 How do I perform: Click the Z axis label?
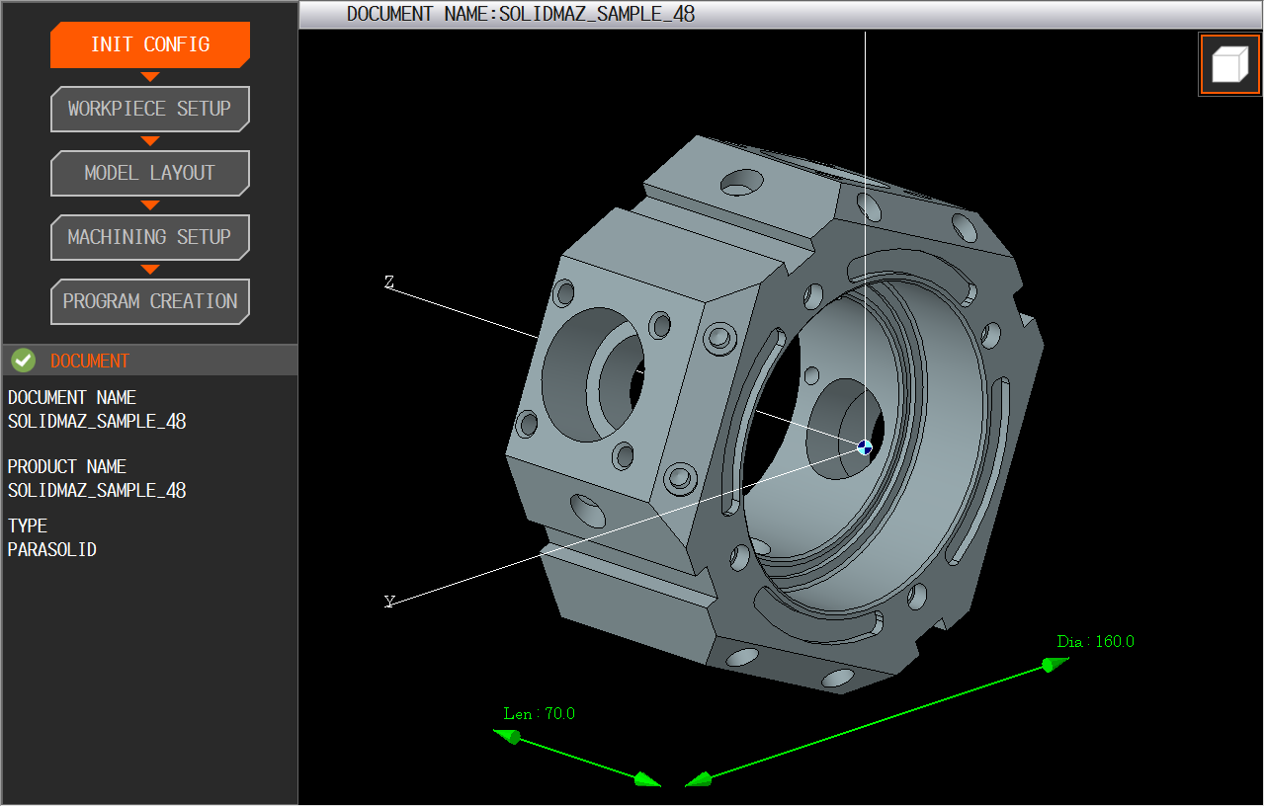389,283
